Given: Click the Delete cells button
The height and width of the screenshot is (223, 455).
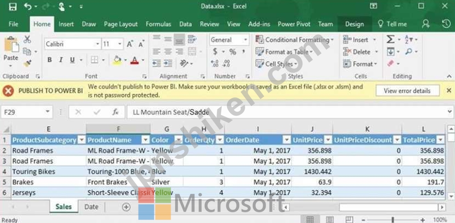Looking at the screenshot, I should [x=361, y=52].
